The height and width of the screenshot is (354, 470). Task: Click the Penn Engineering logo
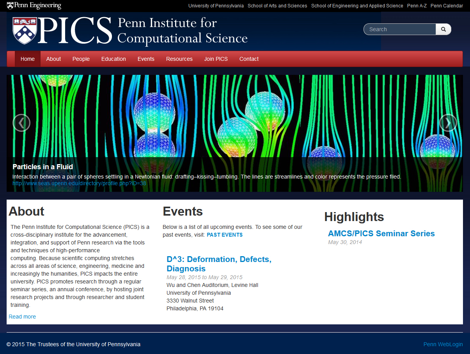point(34,5)
